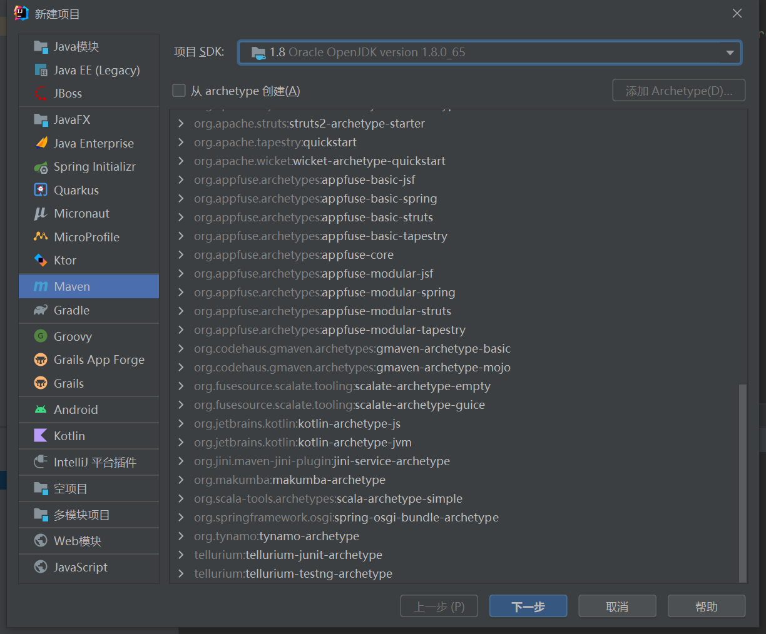Click the JavaFX folder icon

coord(41,119)
